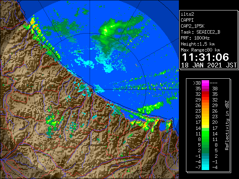Click the 11:31:06 timestamp

(x=205, y=57)
